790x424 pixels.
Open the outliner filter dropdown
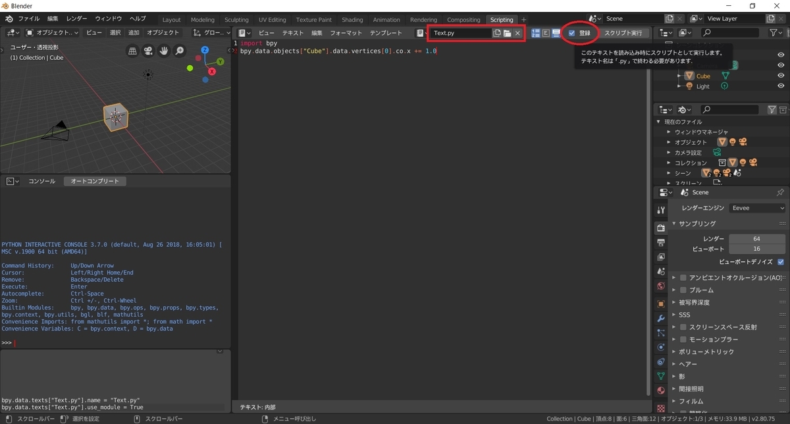[777, 33]
